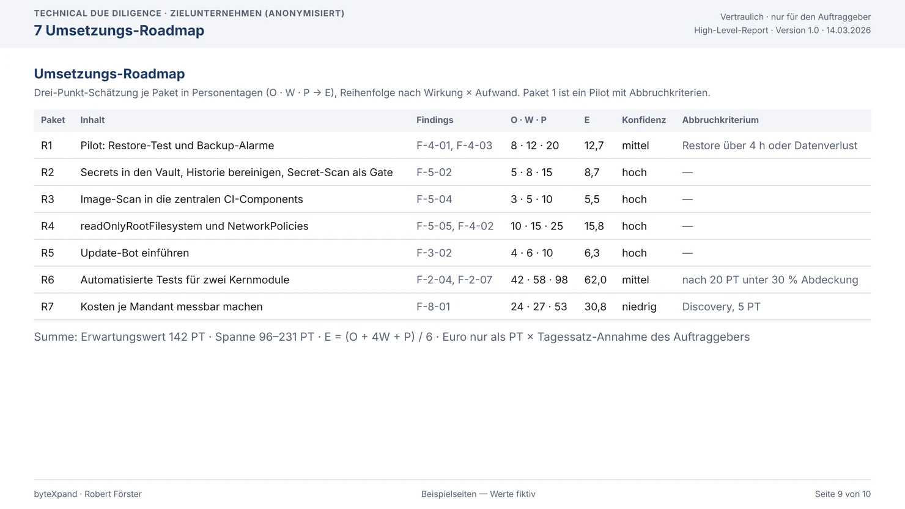Screen dimensions: 905x509
Task: Click the page title '7 Umsetzungs-Roadmap'
Action: tap(119, 31)
